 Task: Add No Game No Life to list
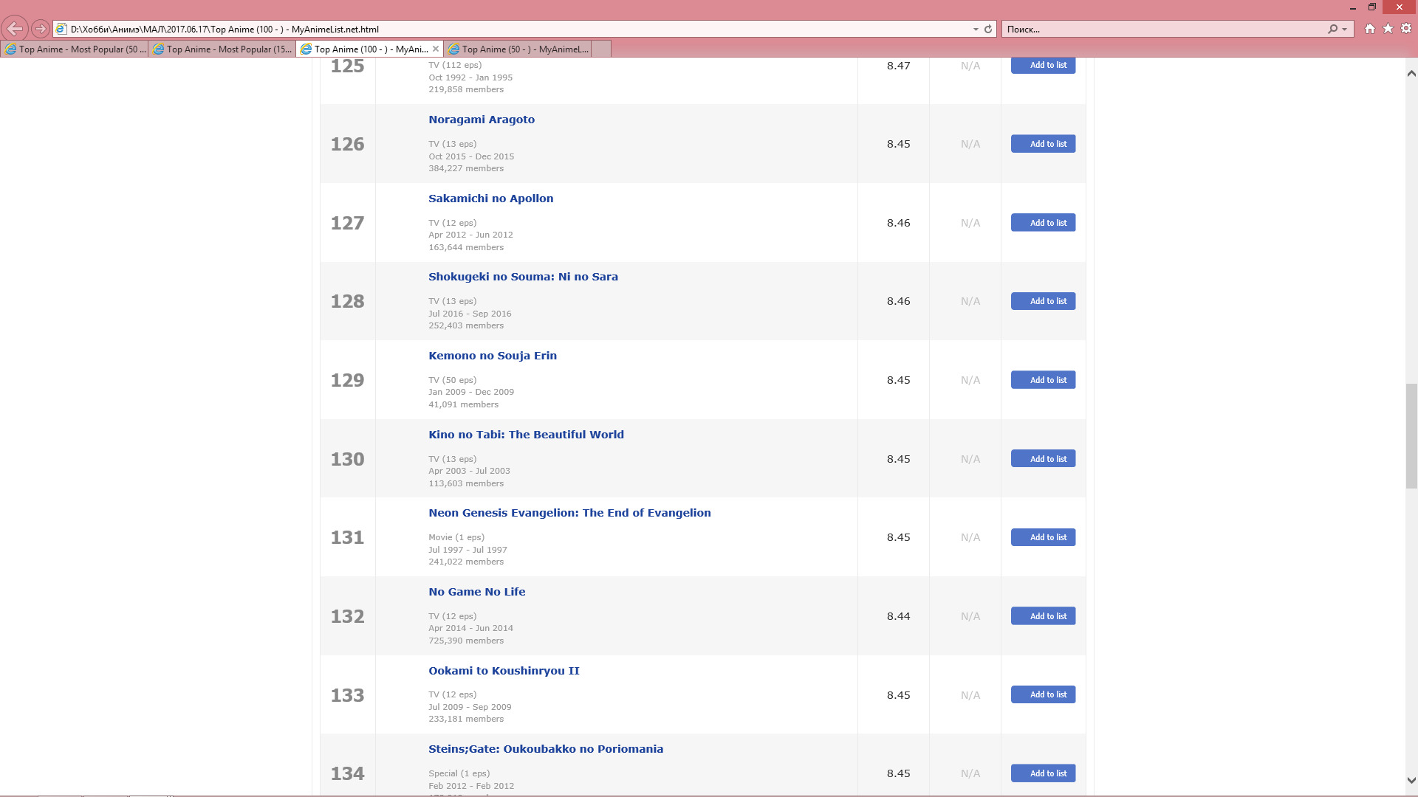[x=1043, y=616]
